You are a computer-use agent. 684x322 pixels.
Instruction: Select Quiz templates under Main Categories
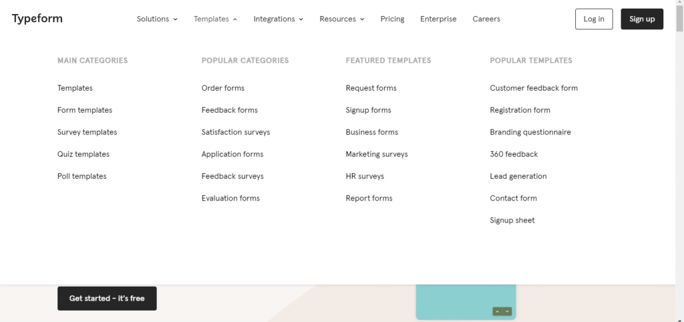point(83,154)
